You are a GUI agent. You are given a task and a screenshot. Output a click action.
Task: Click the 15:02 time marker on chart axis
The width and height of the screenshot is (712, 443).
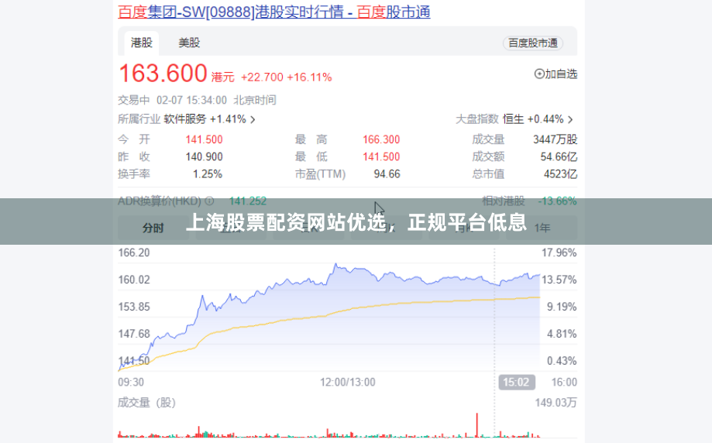click(x=516, y=382)
